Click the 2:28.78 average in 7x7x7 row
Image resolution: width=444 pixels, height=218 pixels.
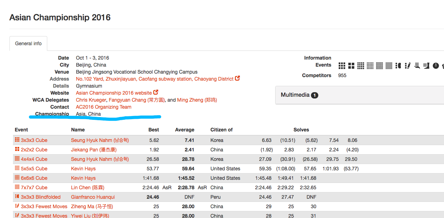point(186,188)
